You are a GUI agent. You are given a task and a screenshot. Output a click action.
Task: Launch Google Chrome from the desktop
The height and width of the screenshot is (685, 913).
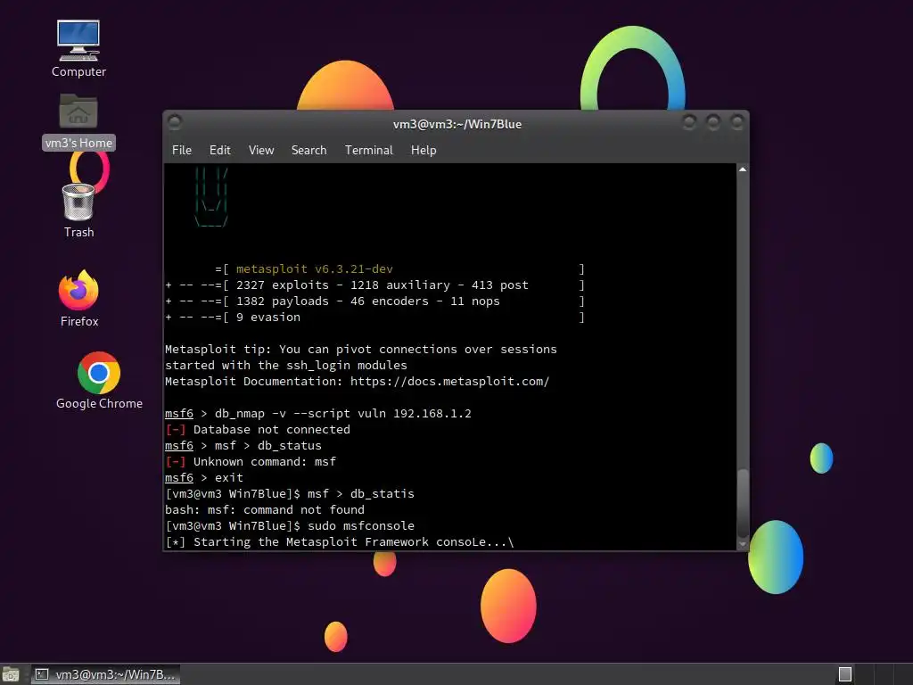point(99,380)
